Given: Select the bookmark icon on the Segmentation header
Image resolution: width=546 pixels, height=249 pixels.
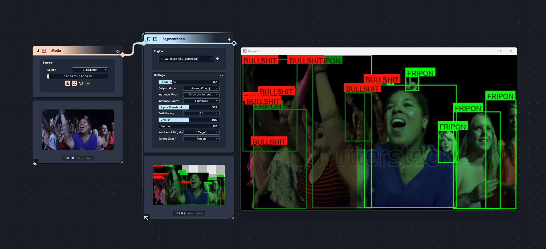Looking at the screenshot, I should pos(149,39).
